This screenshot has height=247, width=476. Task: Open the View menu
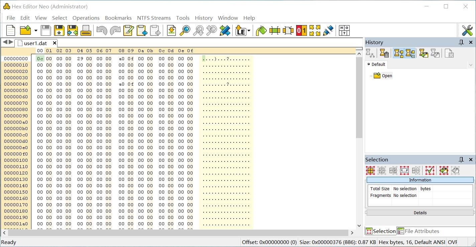click(x=41, y=18)
